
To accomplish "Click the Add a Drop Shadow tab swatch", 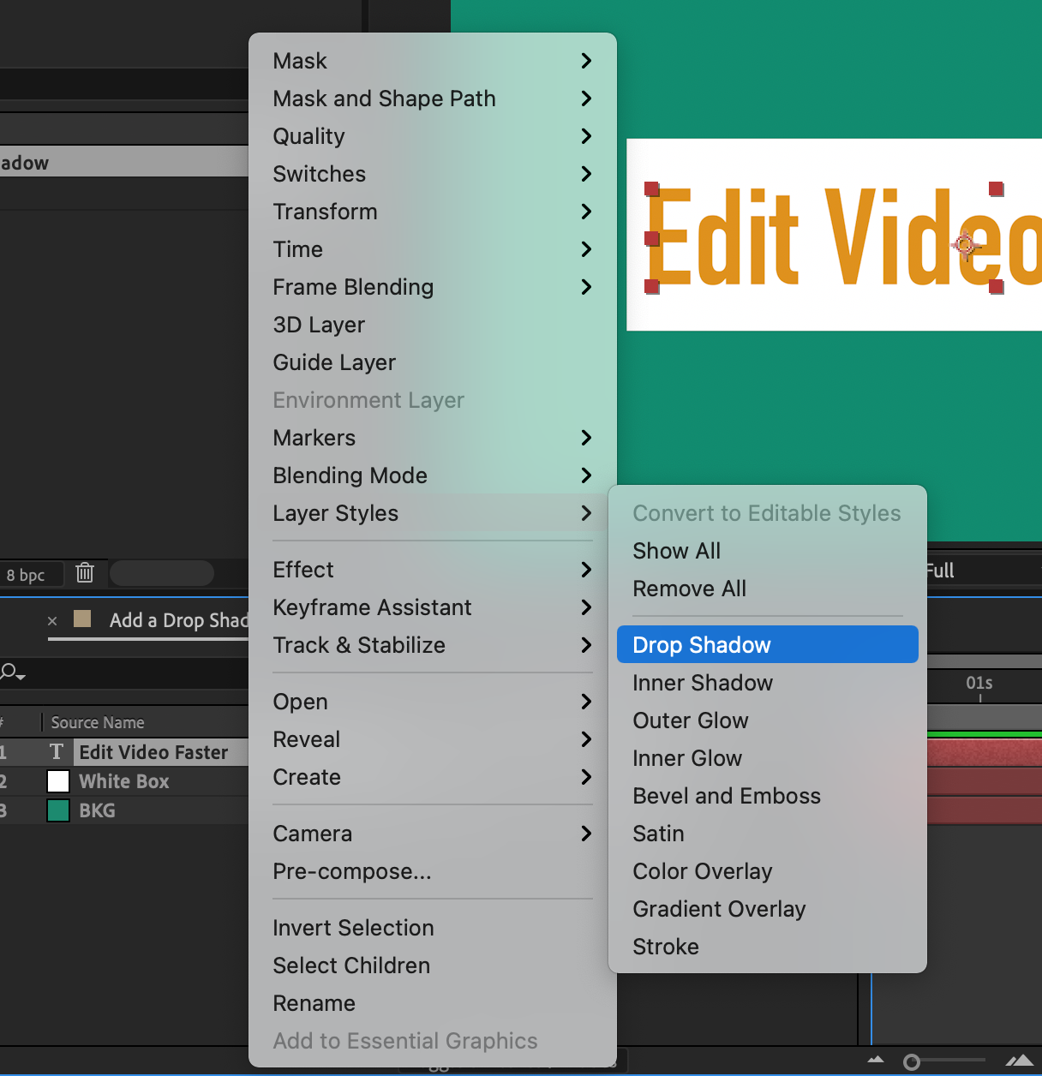I will click(x=82, y=619).
